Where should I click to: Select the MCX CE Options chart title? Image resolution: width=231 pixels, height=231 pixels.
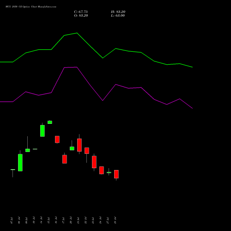pyautogui.click(x=31, y=7)
